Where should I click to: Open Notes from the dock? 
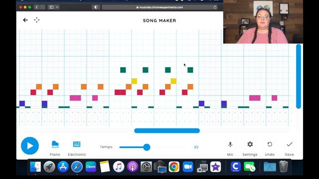click(x=105, y=167)
